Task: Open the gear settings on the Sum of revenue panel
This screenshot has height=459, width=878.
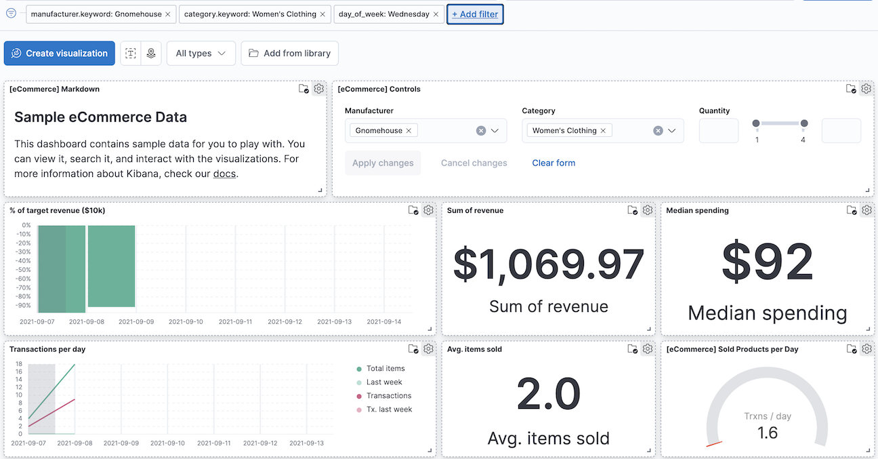Action: (x=647, y=210)
